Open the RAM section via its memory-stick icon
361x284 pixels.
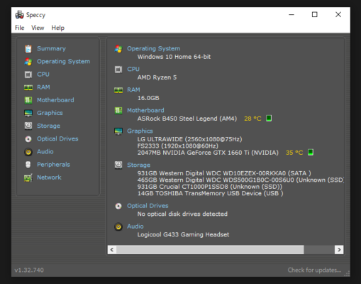(28, 87)
